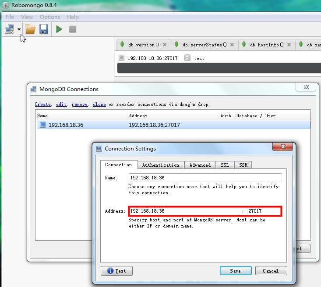Open the SSH tab

pyautogui.click(x=243, y=165)
